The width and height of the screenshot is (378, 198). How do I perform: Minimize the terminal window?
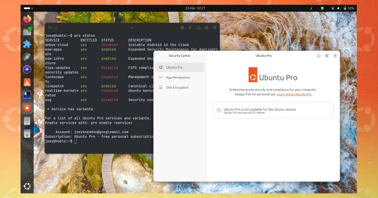click(x=199, y=28)
